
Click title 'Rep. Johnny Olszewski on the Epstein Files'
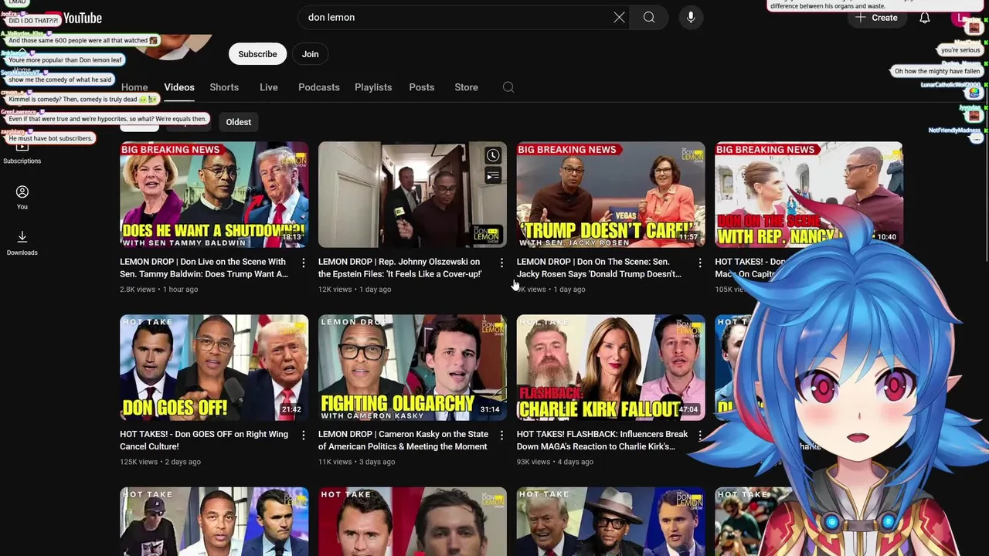coord(400,268)
